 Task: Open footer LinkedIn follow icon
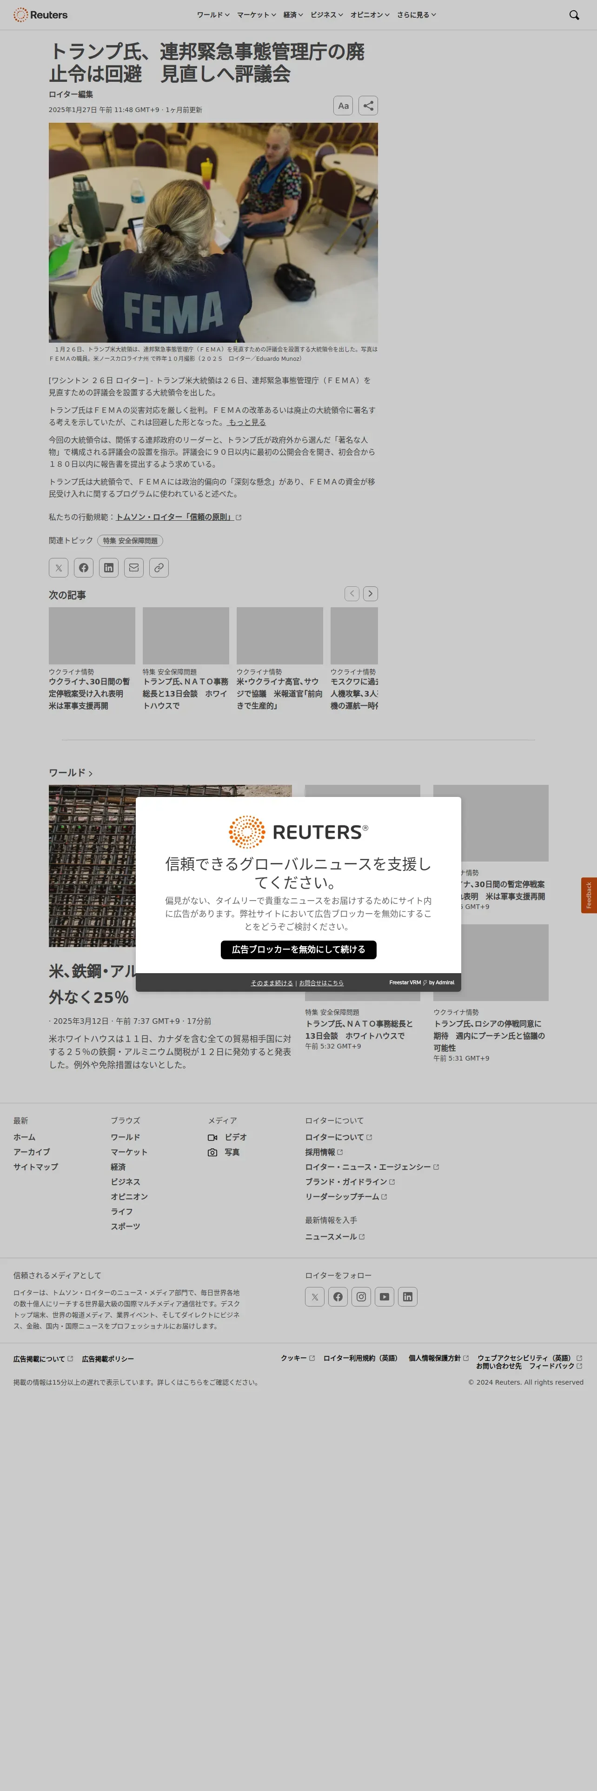tap(408, 1297)
